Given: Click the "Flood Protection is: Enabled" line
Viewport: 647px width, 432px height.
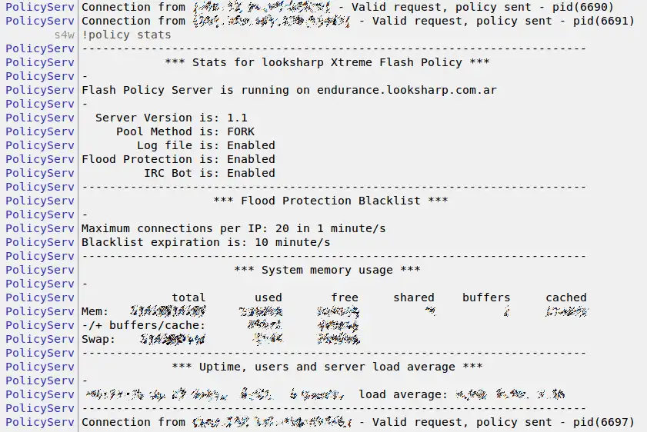Looking at the screenshot, I should click(178, 159).
